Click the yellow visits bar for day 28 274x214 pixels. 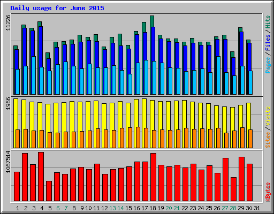point(233,119)
